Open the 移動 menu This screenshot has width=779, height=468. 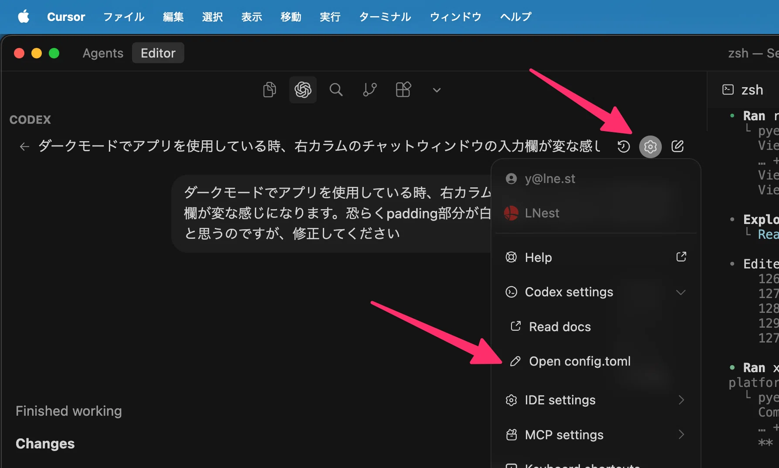pos(291,17)
